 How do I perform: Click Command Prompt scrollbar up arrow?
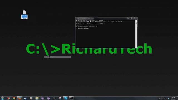point(136,21)
